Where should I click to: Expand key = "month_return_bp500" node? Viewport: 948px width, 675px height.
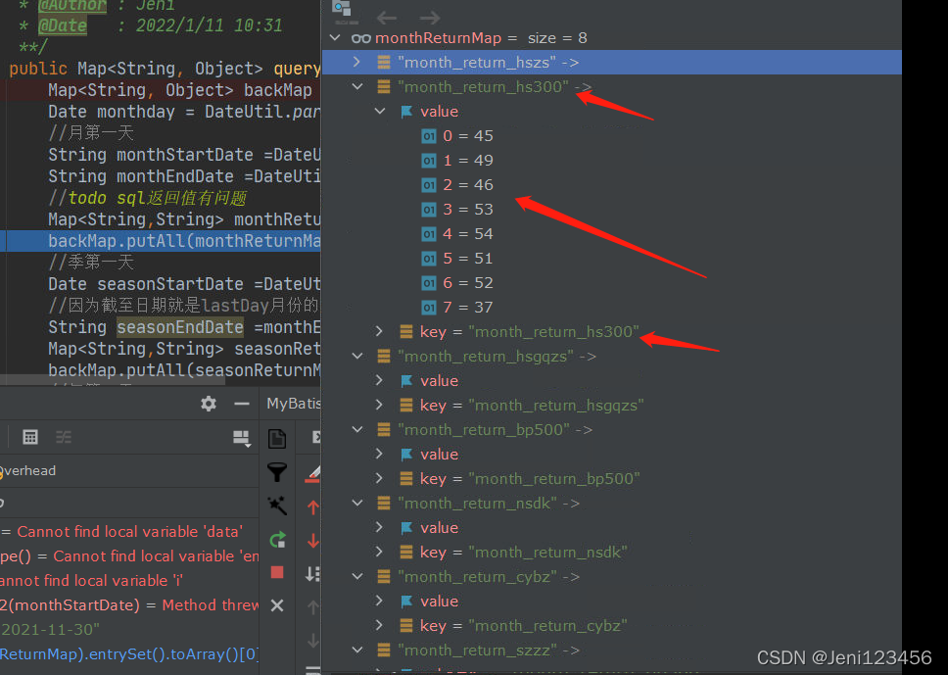(x=379, y=478)
